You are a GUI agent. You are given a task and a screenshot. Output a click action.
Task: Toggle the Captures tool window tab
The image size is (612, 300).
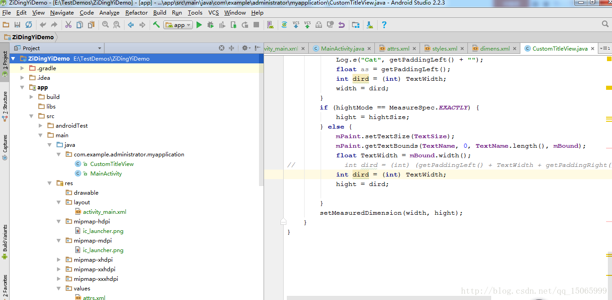(x=5, y=147)
